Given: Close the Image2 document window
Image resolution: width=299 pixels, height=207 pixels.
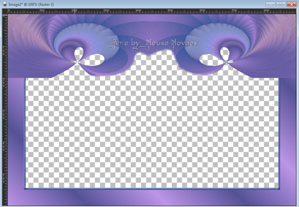Looking at the screenshot, I should [x=292, y=4].
